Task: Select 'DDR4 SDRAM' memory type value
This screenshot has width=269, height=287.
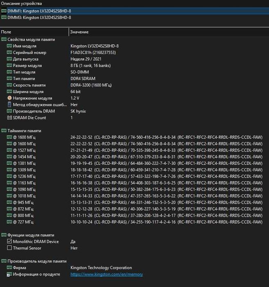Action: [83, 79]
